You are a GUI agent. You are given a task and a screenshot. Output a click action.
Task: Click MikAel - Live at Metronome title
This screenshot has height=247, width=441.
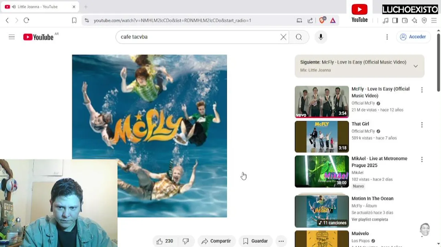pos(380,162)
